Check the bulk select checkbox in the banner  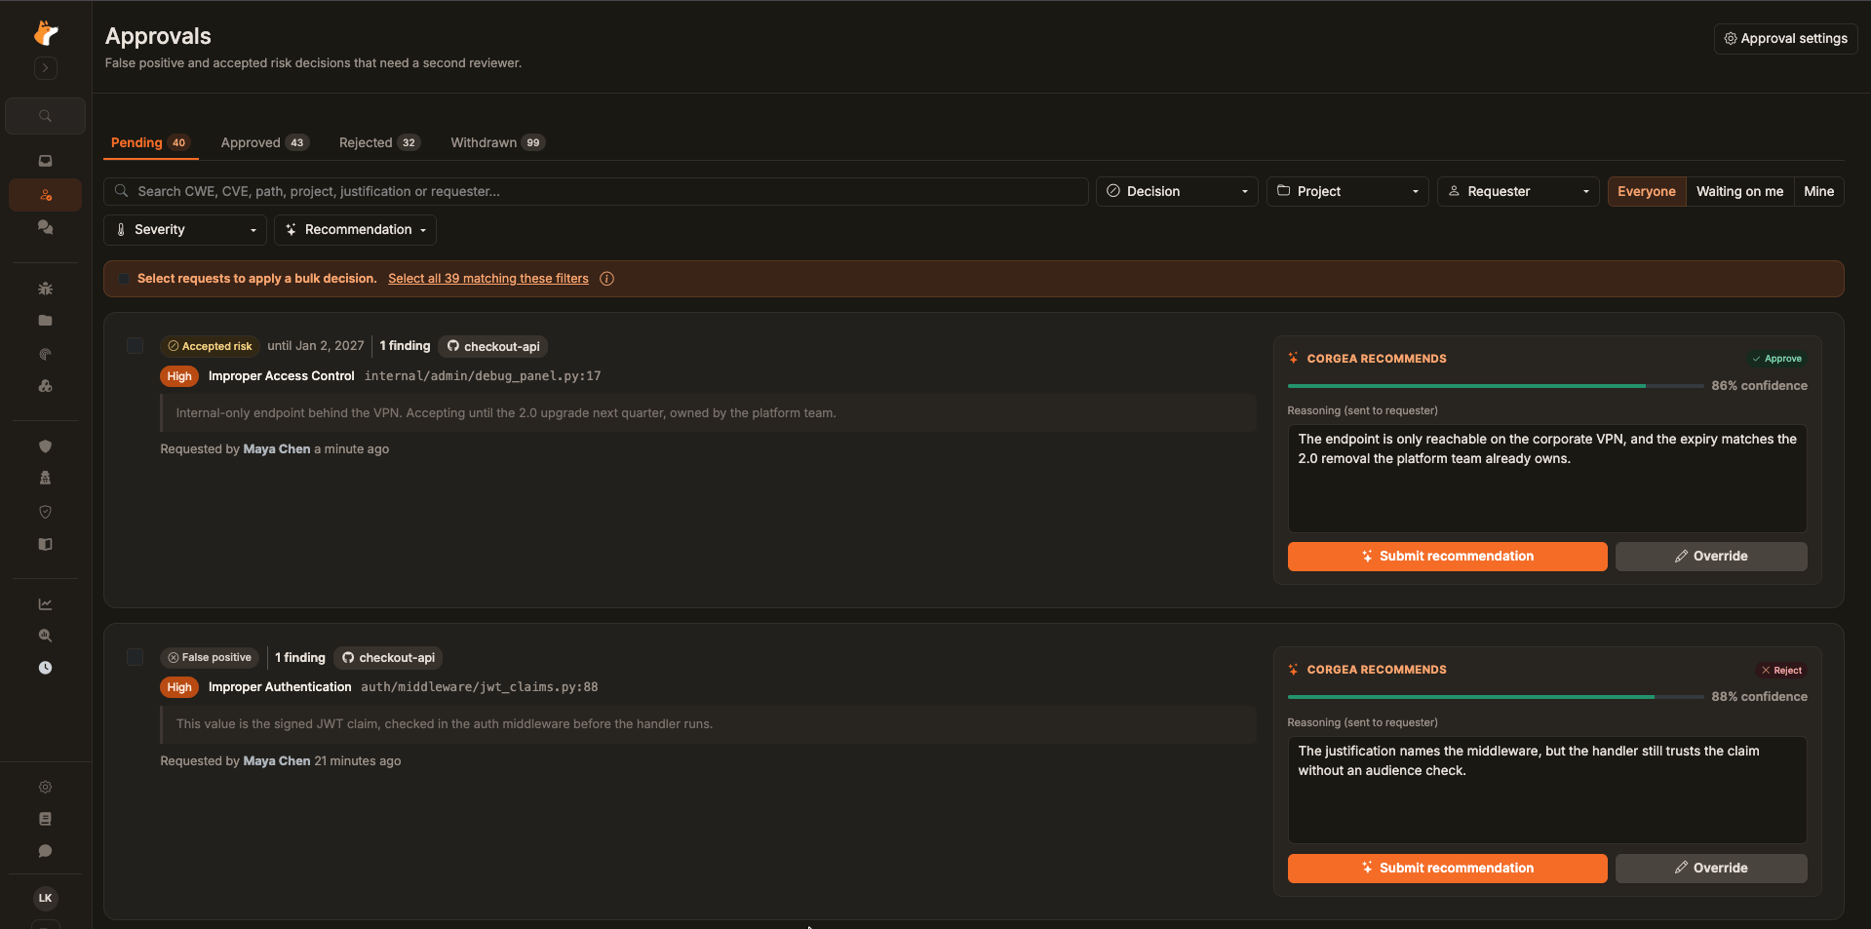pos(124,279)
